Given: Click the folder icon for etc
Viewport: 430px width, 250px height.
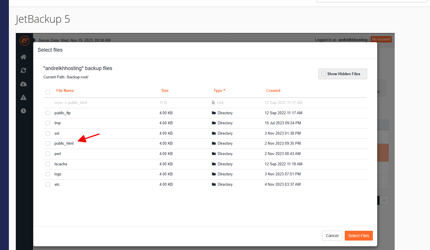Looking at the screenshot, I should (214, 184).
